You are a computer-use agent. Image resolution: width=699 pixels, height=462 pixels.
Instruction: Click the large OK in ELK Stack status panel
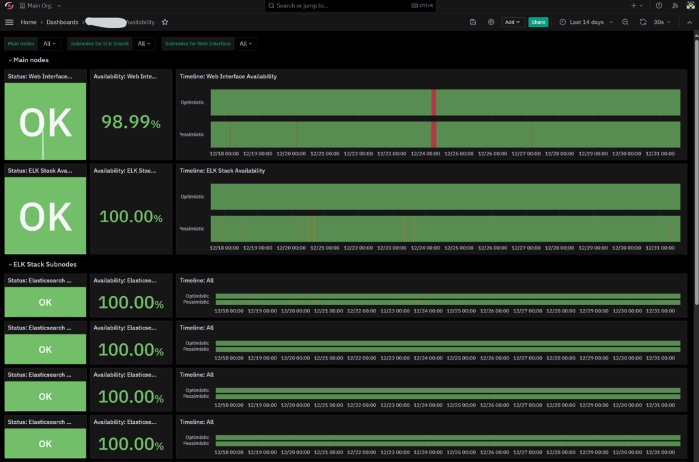(x=46, y=216)
